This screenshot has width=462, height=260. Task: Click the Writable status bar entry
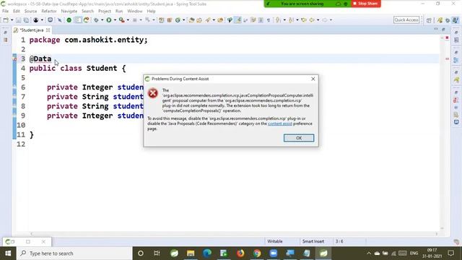[275, 241]
